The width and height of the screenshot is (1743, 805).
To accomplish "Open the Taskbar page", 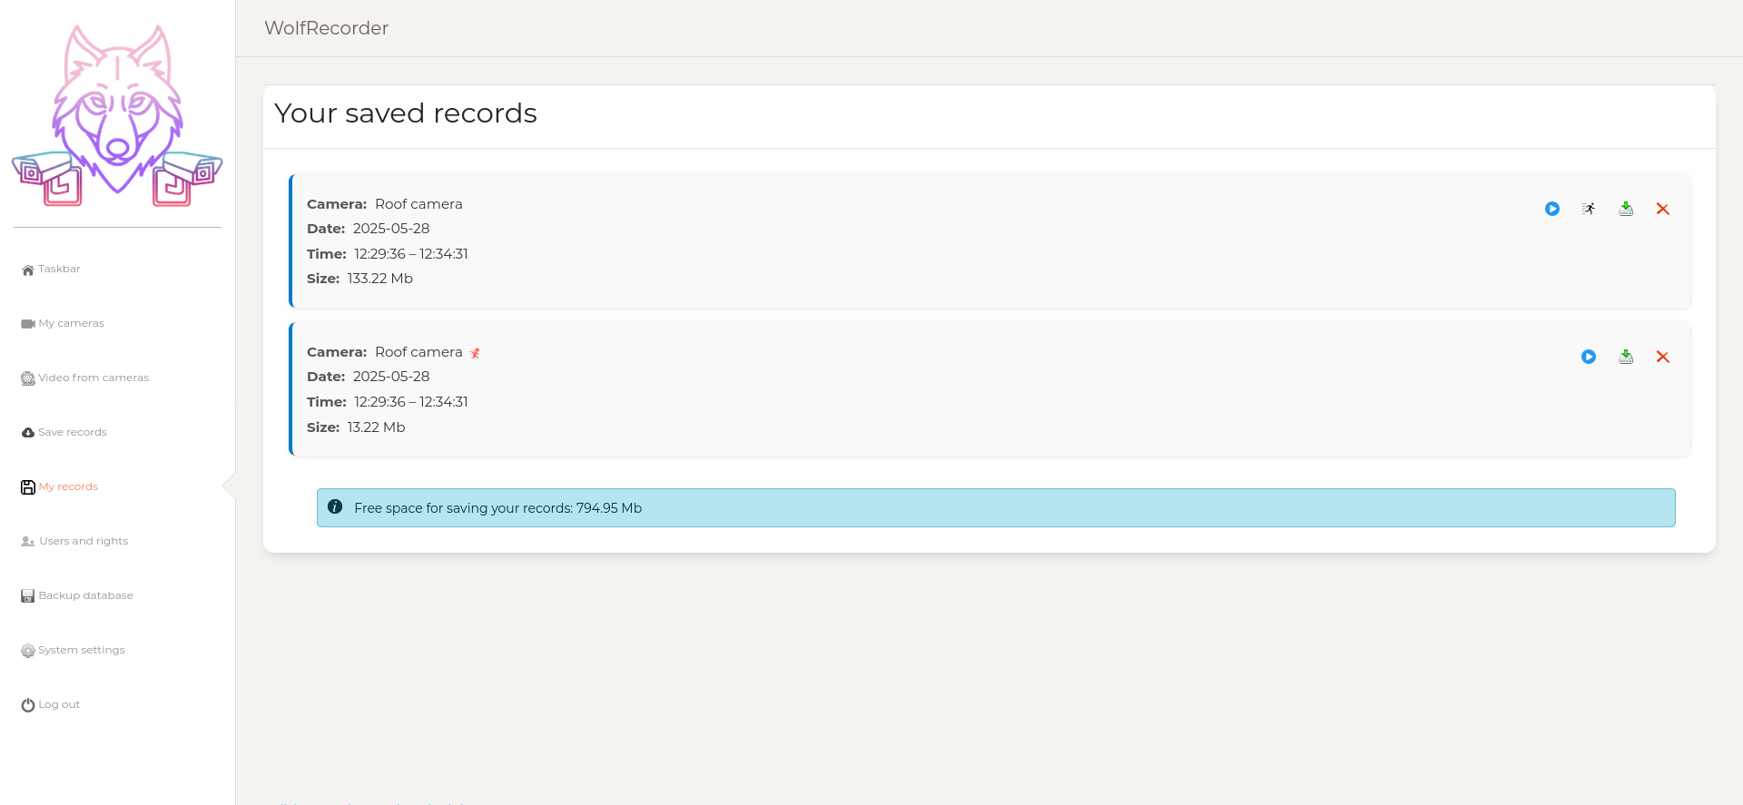I will click(x=59, y=270).
